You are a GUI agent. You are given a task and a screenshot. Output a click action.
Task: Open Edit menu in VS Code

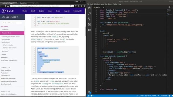[92, 4]
